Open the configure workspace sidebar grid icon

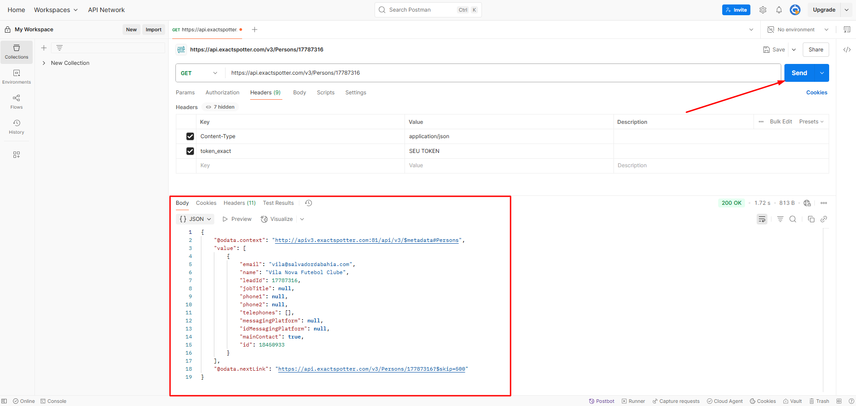click(x=17, y=155)
